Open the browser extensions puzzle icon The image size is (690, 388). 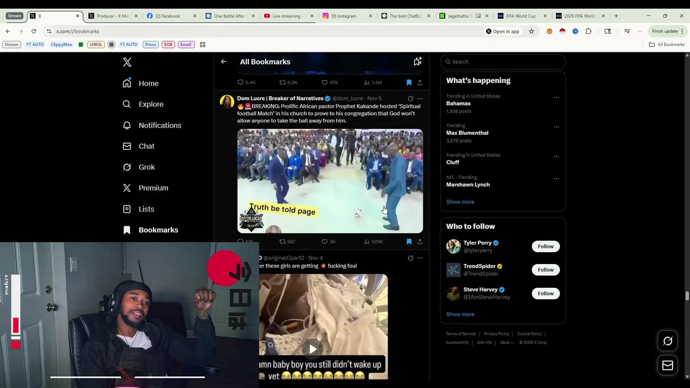[588, 31]
